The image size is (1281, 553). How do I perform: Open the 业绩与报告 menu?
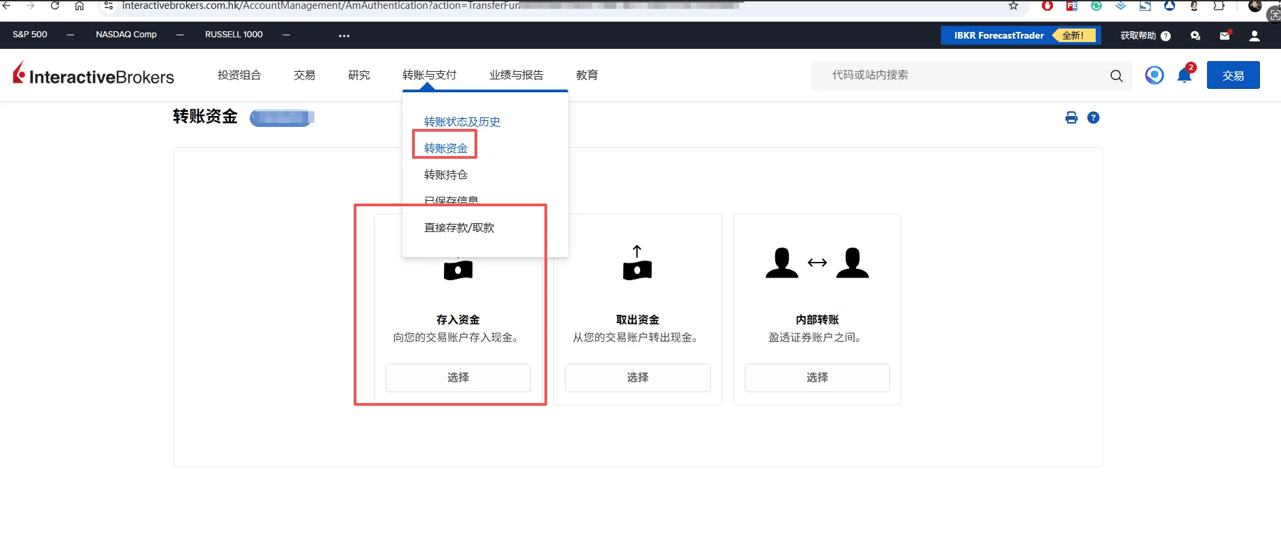(x=516, y=75)
